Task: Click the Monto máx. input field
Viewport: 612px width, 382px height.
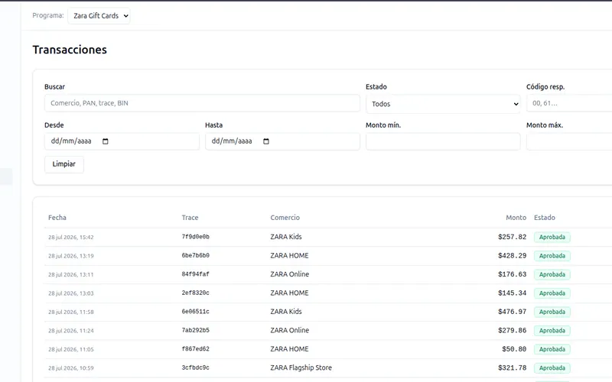Action: (x=569, y=141)
